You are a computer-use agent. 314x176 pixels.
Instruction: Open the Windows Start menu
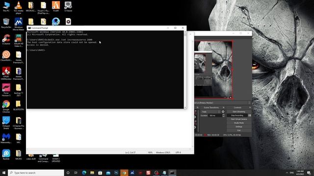(4, 173)
